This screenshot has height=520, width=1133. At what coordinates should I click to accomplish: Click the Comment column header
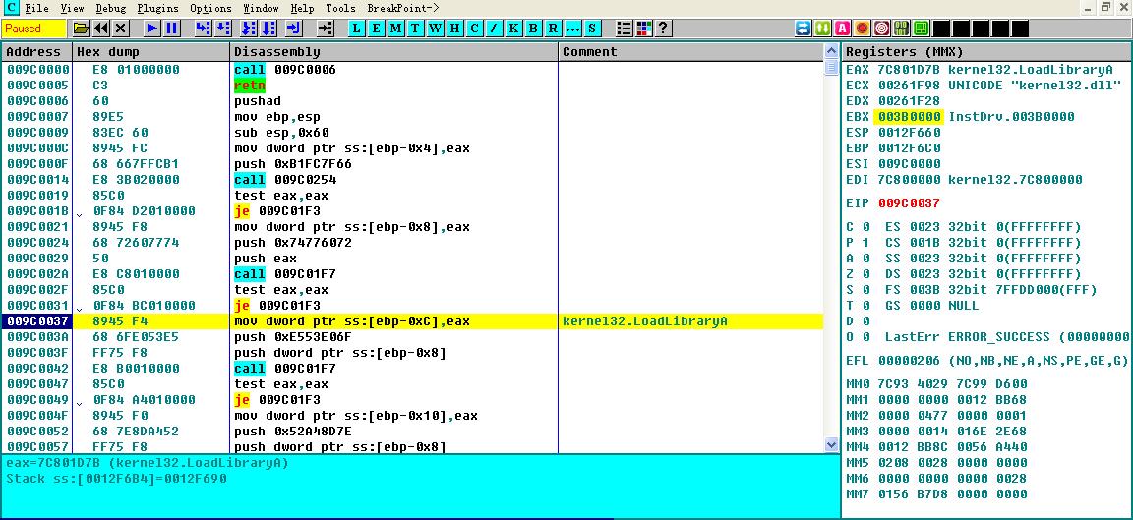tap(690, 52)
